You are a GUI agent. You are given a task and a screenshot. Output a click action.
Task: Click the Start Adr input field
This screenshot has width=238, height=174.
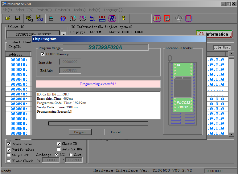[x=70, y=62]
